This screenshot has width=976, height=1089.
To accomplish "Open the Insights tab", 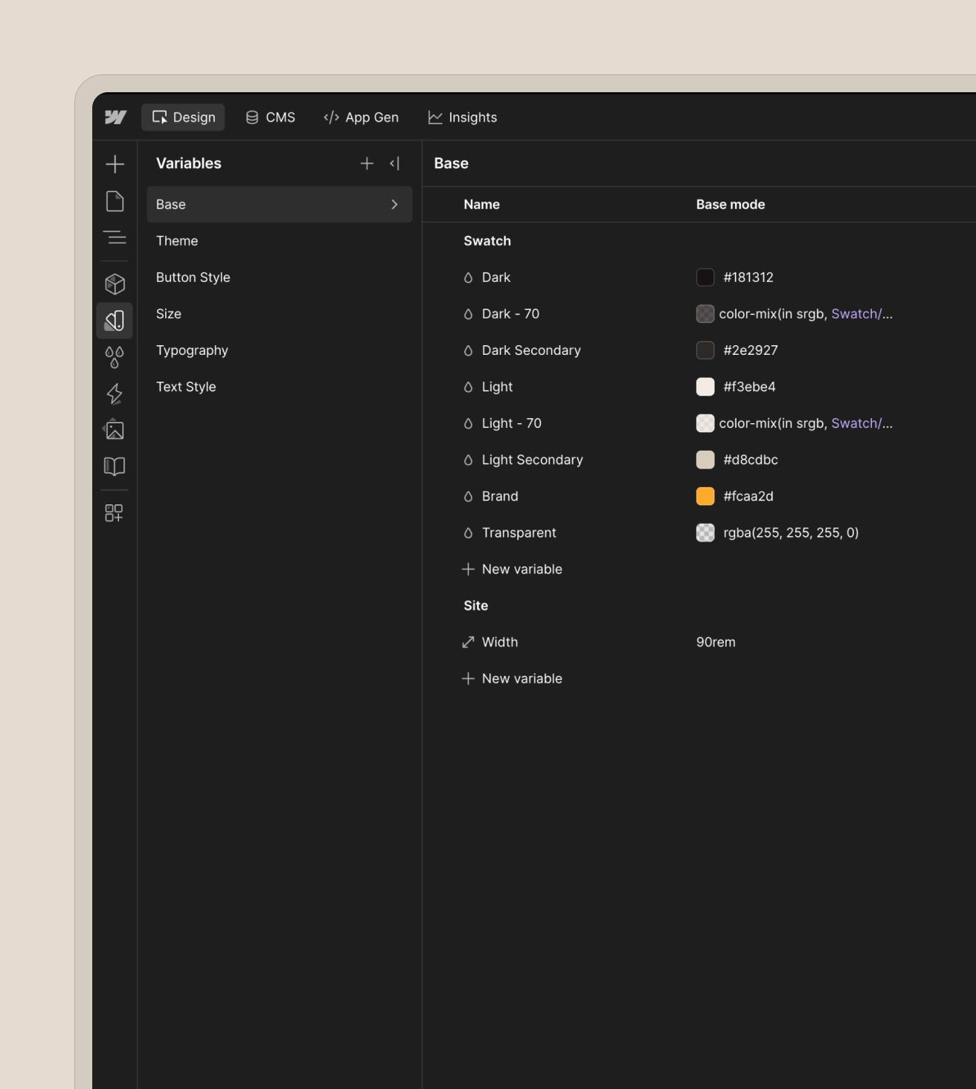I will tap(462, 117).
